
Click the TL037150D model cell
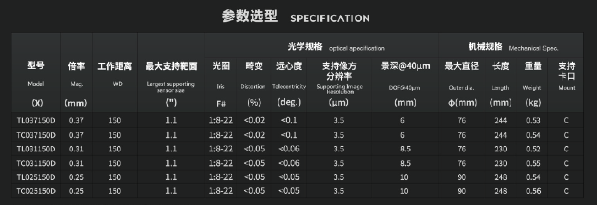36,120
